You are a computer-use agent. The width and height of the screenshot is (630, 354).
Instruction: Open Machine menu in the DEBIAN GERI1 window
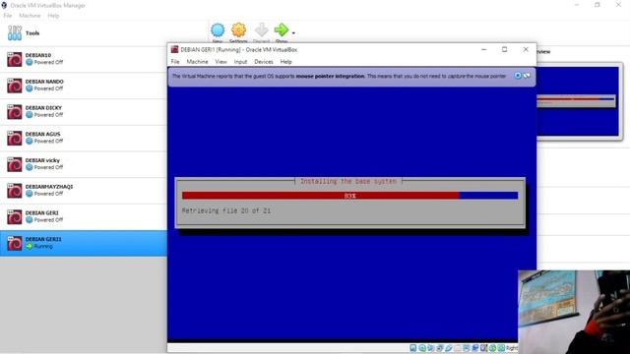[x=197, y=62]
